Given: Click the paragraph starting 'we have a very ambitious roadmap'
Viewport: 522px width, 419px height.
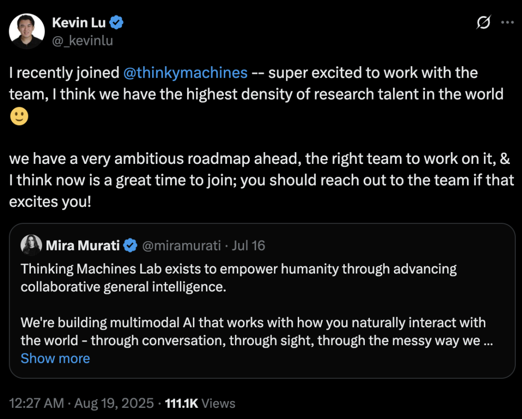Looking at the screenshot, I should click(x=261, y=180).
